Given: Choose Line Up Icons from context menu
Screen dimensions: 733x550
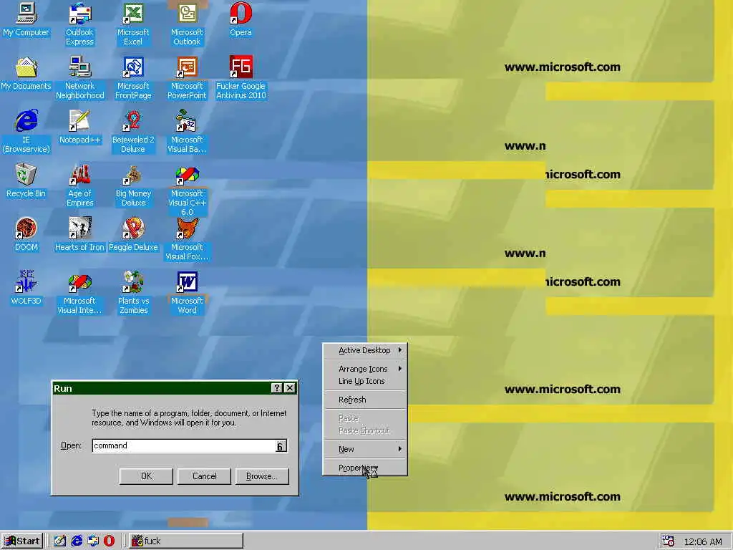Looking at the screenshot, I should [x=364, y=381].
